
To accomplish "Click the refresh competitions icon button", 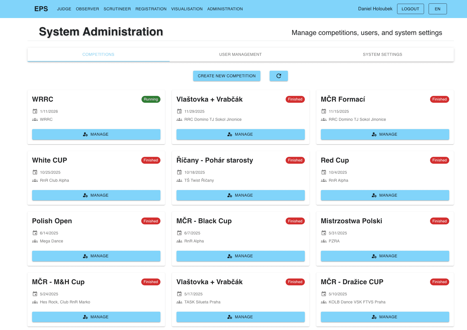I will 278,76.
